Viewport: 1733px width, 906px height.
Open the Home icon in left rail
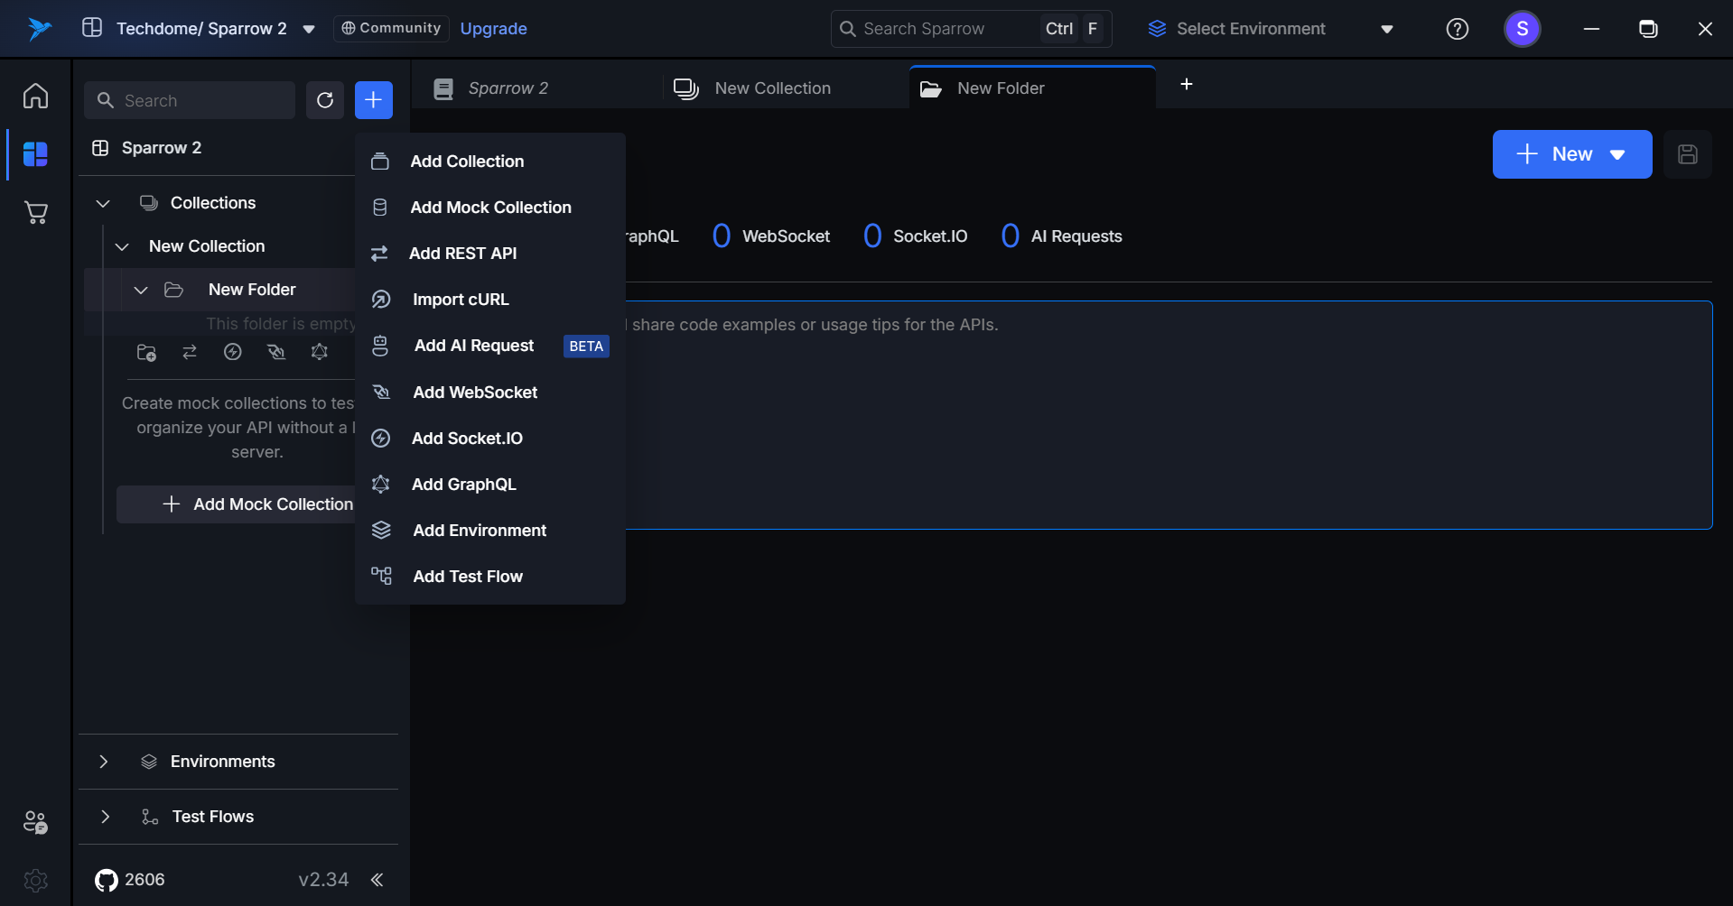[x=36, y=96]
